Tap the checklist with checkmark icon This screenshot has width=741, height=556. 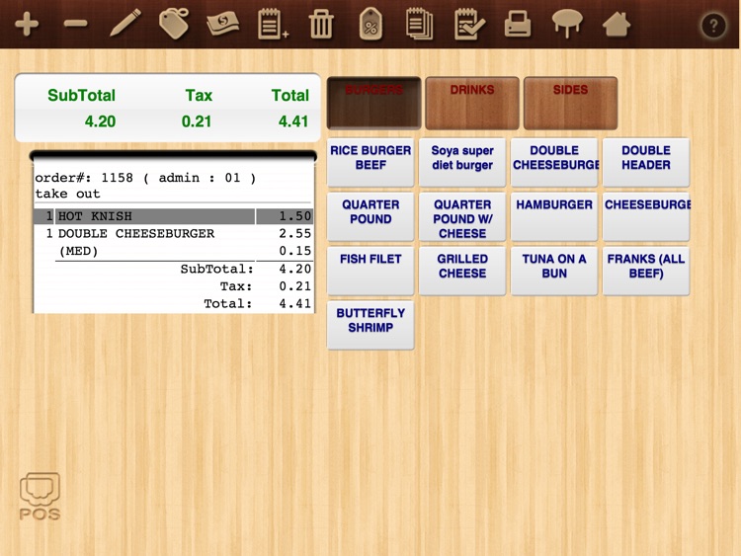tap(468, 24)
